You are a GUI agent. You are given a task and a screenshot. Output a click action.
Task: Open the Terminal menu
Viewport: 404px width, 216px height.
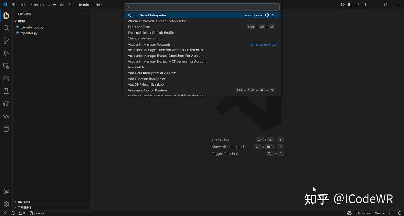pos(85,5)
